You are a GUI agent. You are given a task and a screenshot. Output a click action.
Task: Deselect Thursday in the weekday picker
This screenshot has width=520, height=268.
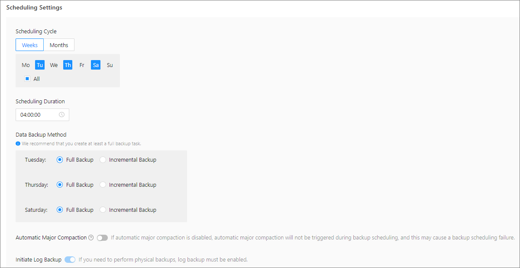point(68,65)
